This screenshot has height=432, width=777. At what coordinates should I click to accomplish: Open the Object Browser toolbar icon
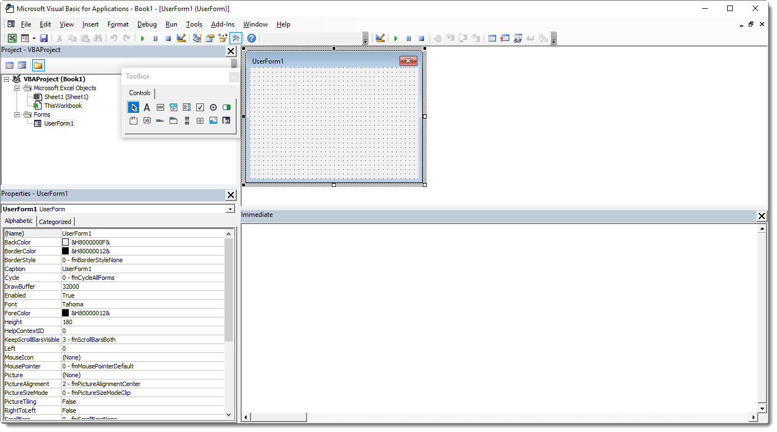coord(223,38)
